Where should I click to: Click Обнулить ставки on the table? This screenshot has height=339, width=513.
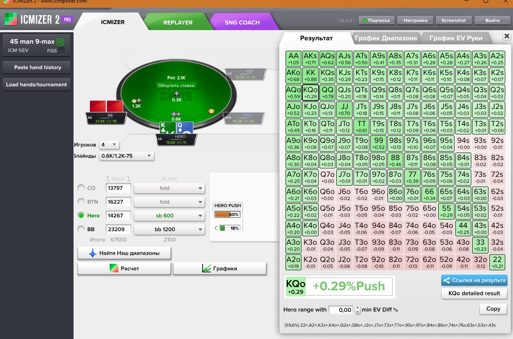tap(176, 86)
